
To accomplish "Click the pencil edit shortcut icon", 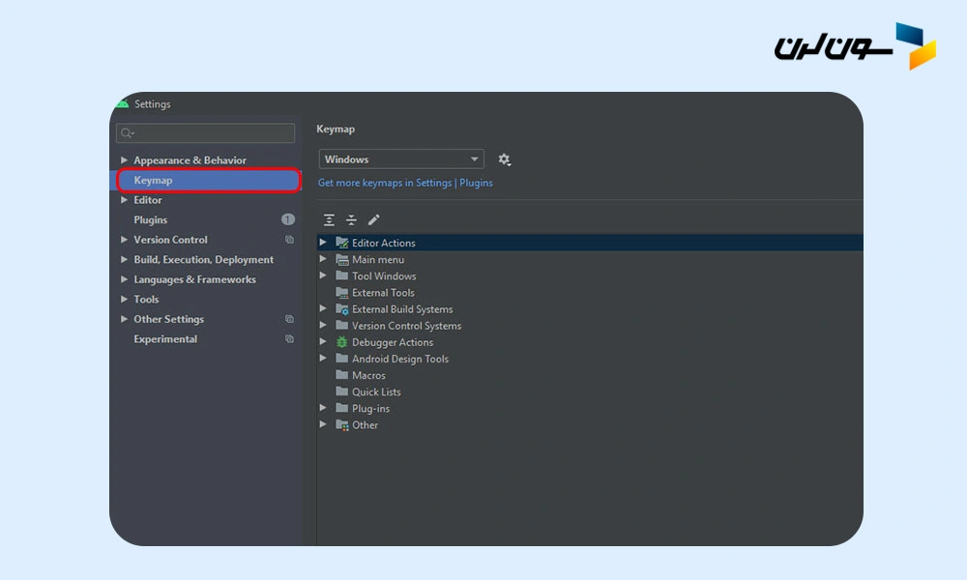I will (x=374, y=220).
